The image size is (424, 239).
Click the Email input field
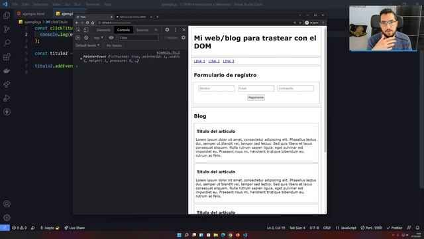[256, 88]
